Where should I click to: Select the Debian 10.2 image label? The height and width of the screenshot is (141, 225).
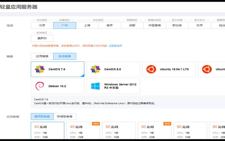pos(57,86)
